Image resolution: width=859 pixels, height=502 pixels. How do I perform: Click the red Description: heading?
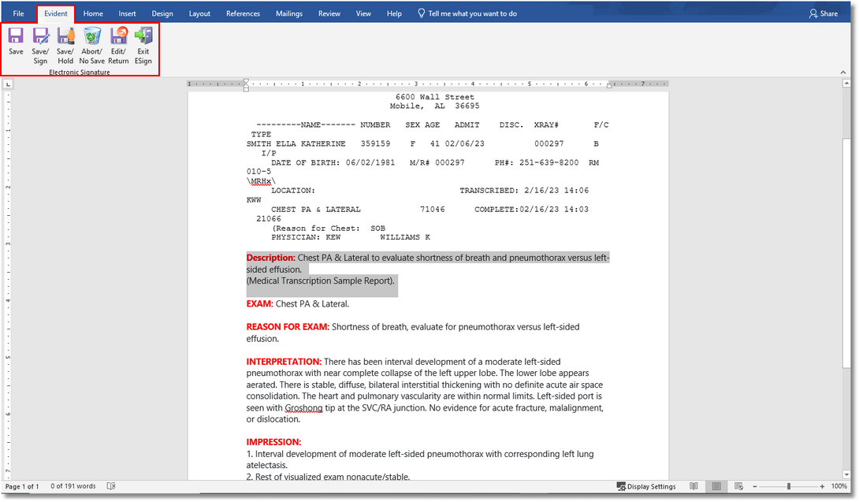tap(270, 258)
